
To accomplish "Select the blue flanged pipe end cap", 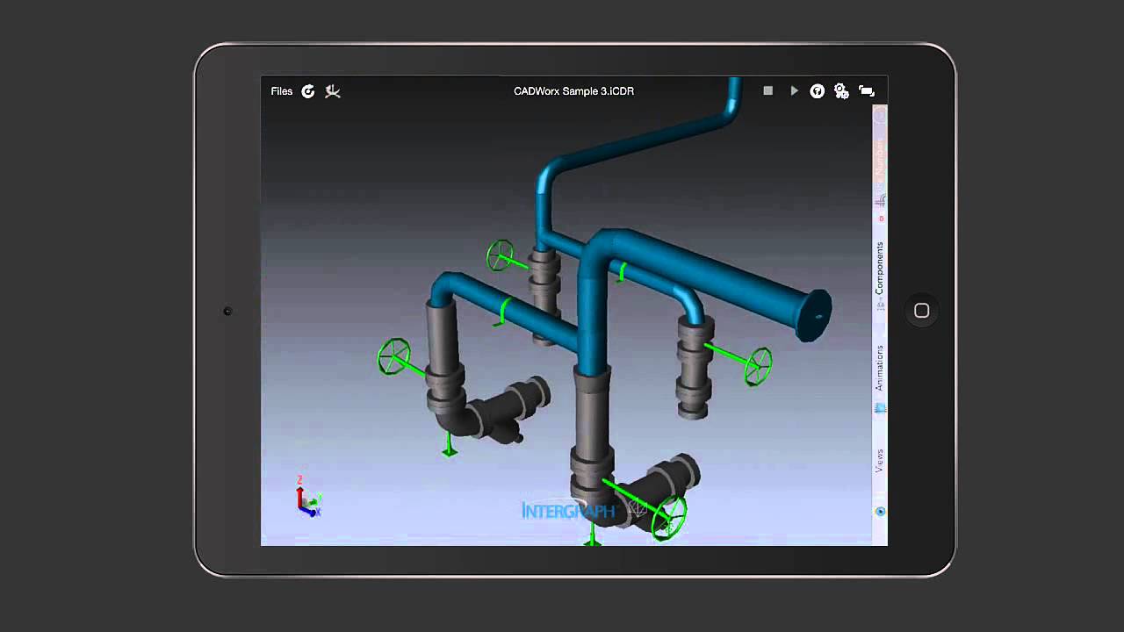I will pyautogui.click(x=812, y=315).
